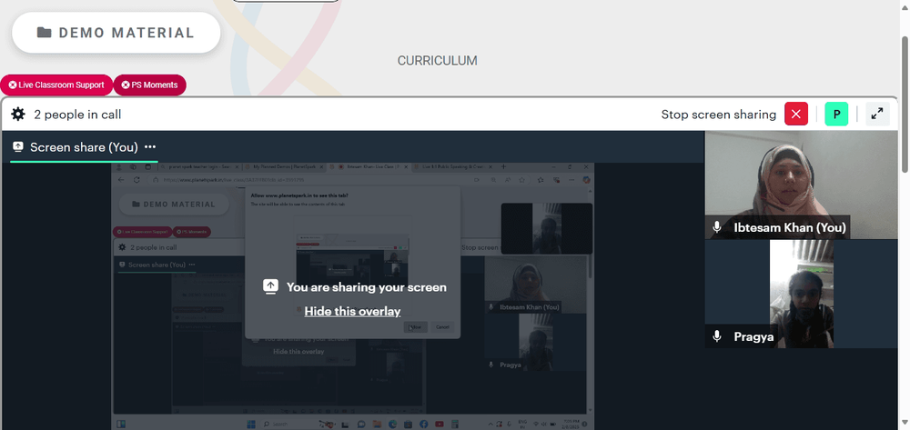Select Pragya's video tile

point(801,294)
